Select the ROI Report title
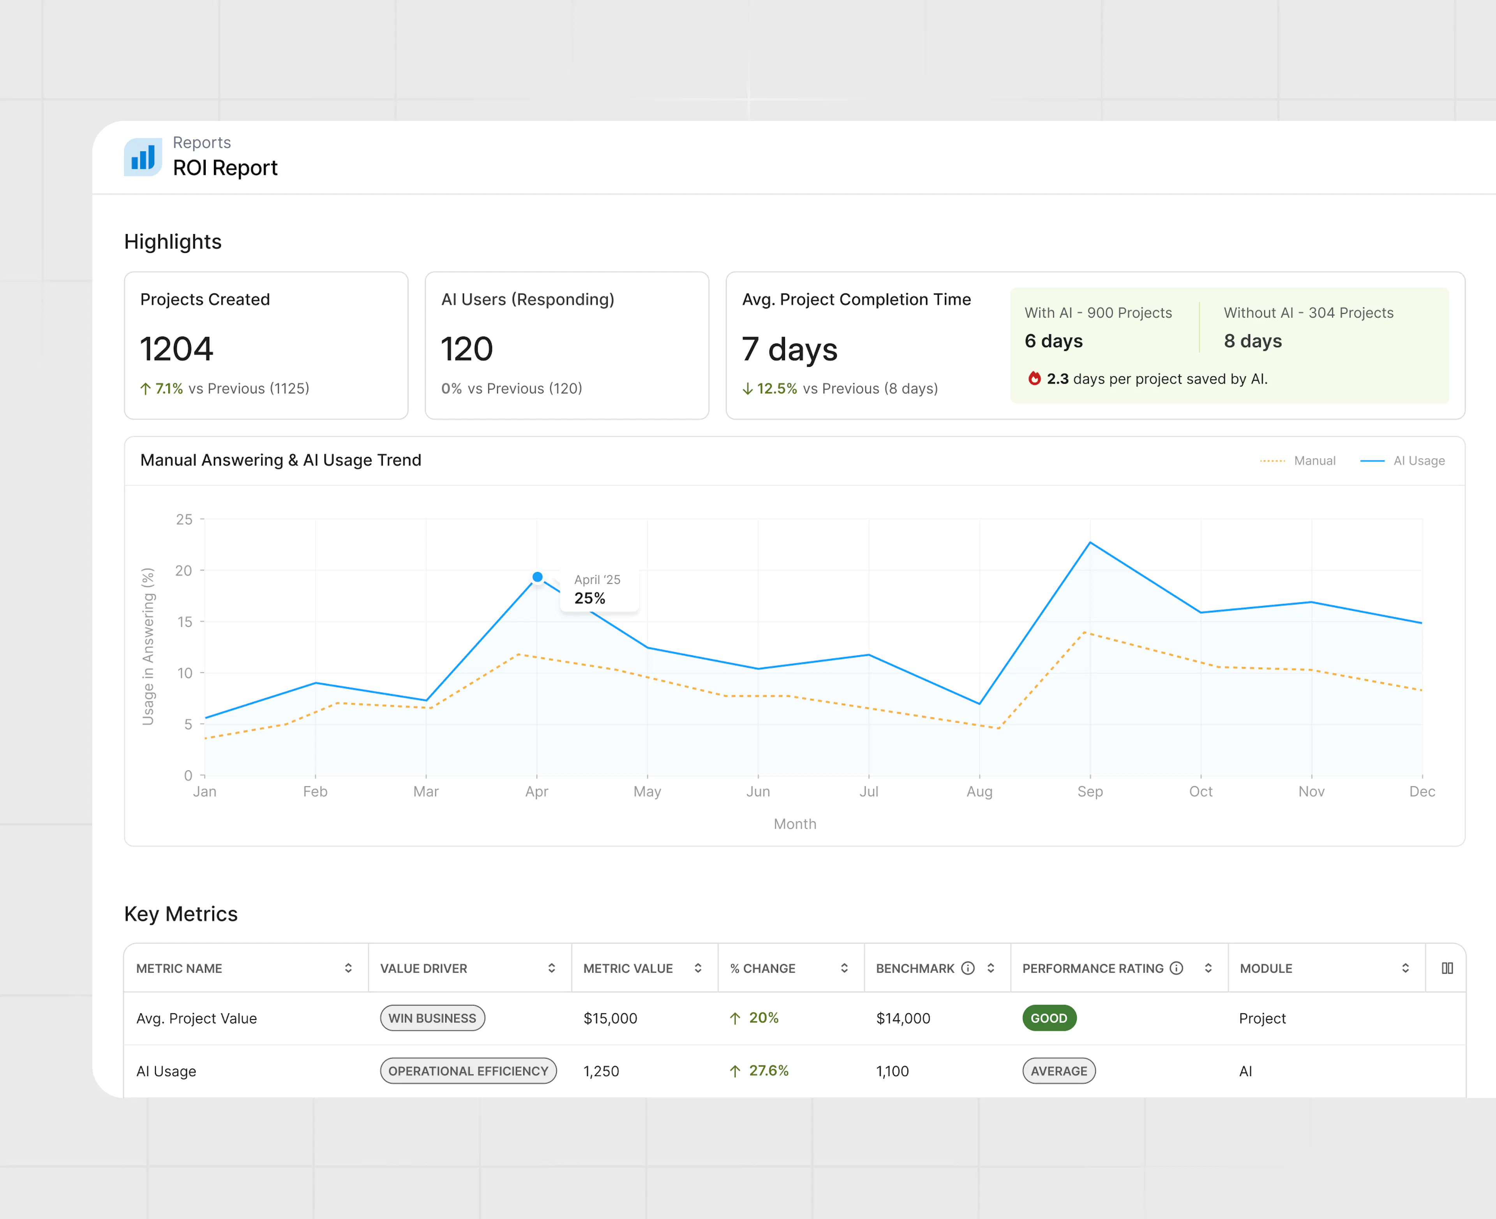 pyautogui.click(x=225, y=168)
